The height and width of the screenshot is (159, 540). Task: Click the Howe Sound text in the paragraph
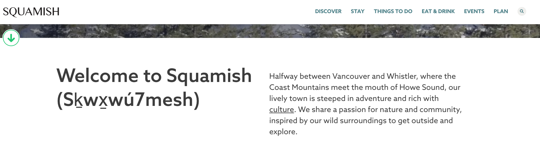click(x=422, y=87)
